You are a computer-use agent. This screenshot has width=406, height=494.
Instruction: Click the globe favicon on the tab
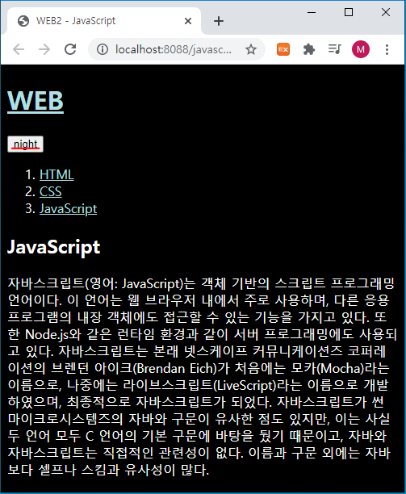(23, 21)
